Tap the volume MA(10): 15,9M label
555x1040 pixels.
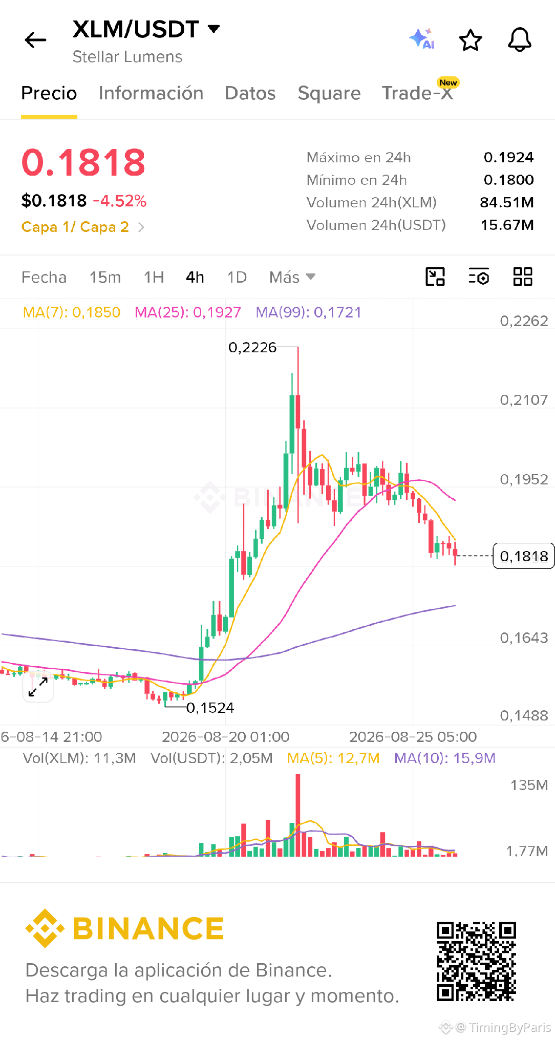(445, 758)
